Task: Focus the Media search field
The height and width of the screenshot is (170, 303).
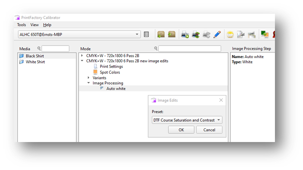Action: (x=55, y=49)
